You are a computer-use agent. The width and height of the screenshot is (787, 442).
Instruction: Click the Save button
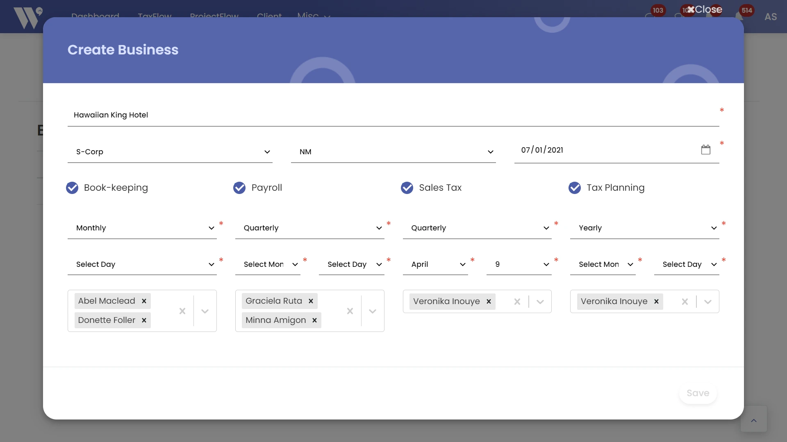pyautogui.click(x=698, y=393)
